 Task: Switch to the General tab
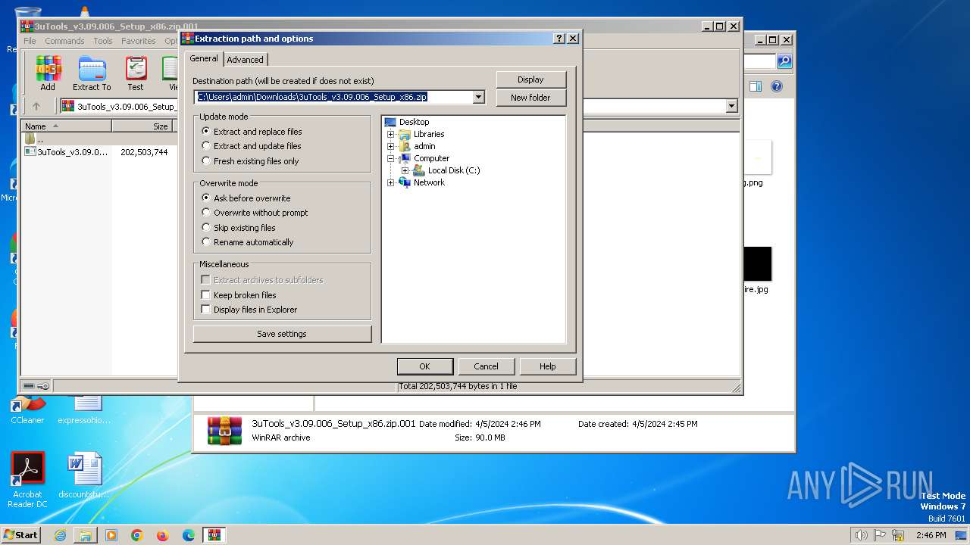tap(204, 58)
